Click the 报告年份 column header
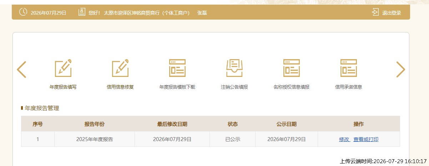429x166 pixels. point(95,124)
